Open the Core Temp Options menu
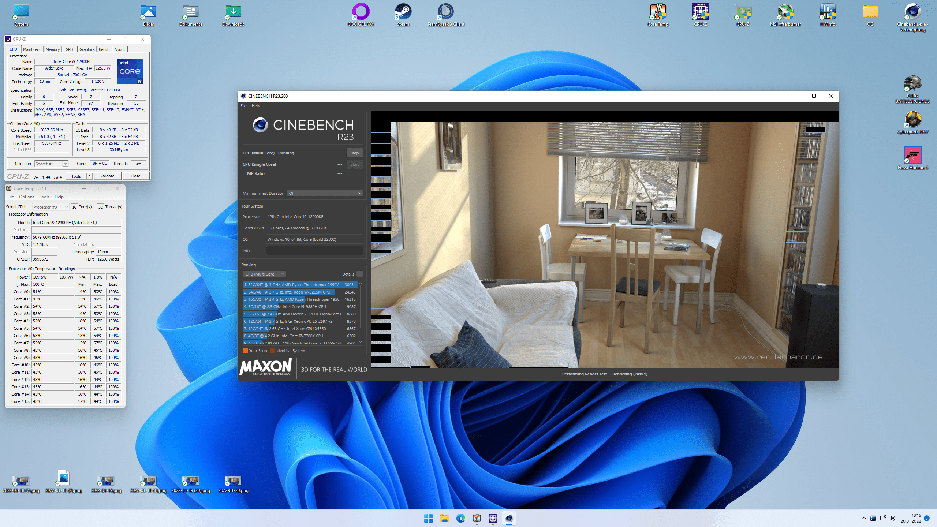Viewport: 937px width, 527px height. [x=27, y=197]
